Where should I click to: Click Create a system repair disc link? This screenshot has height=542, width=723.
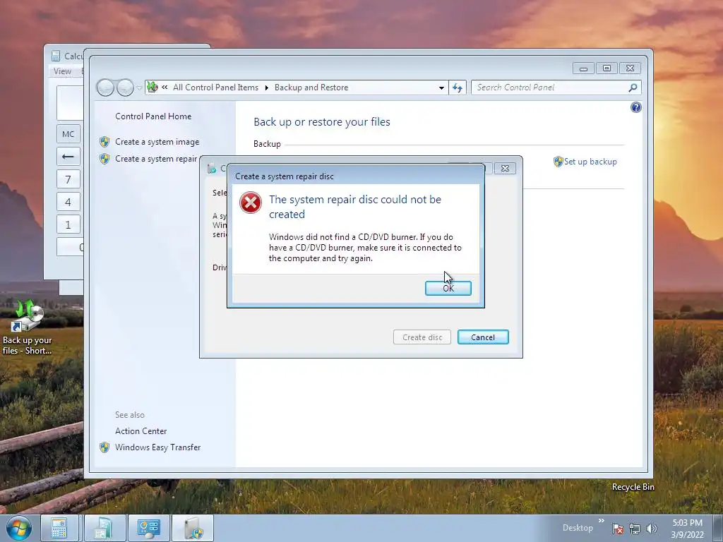(x=156, y=159)
